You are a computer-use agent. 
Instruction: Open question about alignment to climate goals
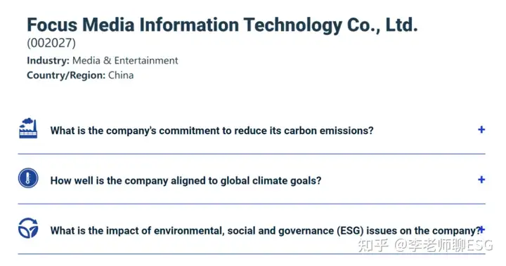186,180
